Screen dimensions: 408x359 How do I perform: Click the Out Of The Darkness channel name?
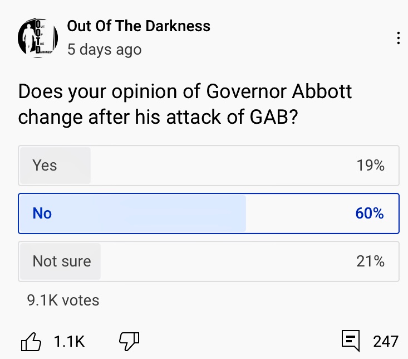pos(139,26)
